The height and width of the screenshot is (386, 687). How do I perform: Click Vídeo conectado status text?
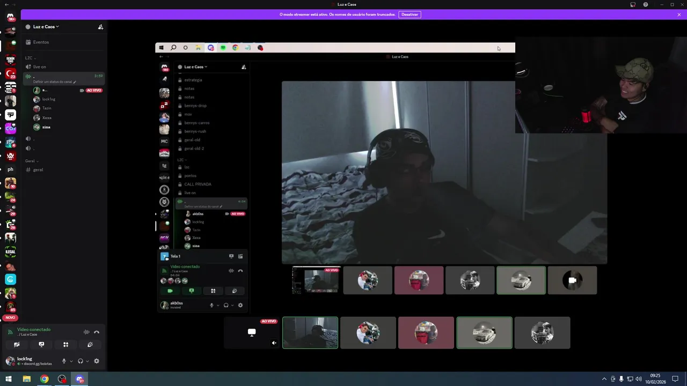click(34, 330)
